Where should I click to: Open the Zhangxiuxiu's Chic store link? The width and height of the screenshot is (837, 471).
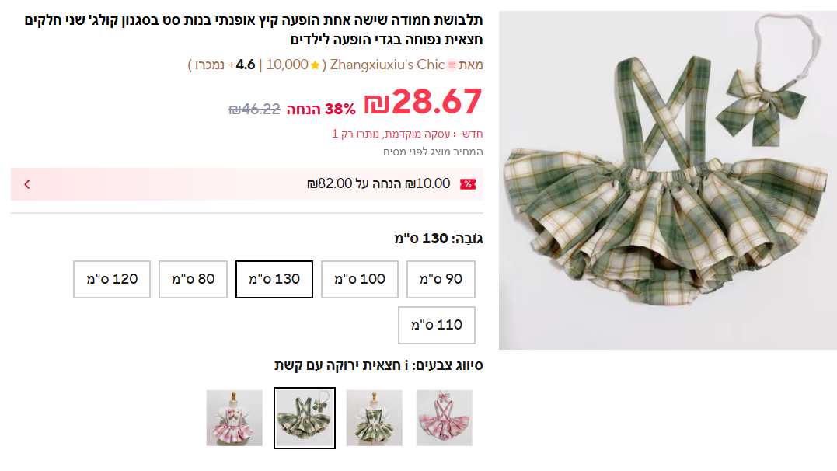pos(388,65)
